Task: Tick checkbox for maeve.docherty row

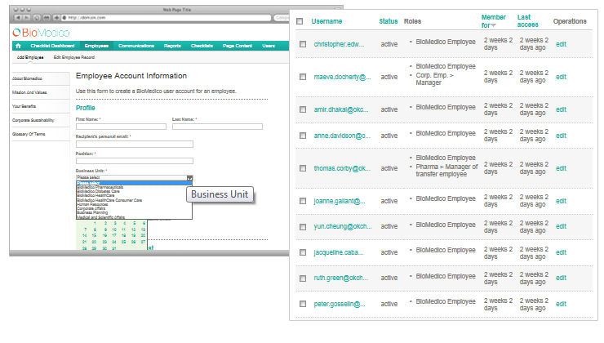Action: click(x=303, y=77)
